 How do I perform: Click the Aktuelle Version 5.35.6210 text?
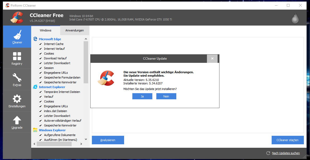click(x=141, y=80)
